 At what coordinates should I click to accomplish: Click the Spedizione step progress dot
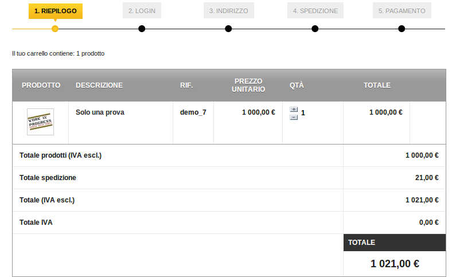point(315,29)
